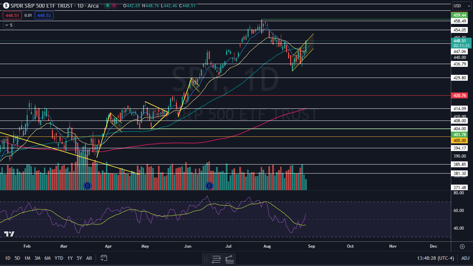Click the TradingView logo on chart
The height and width of the screenshot is (266, 473).
point(9,234)
